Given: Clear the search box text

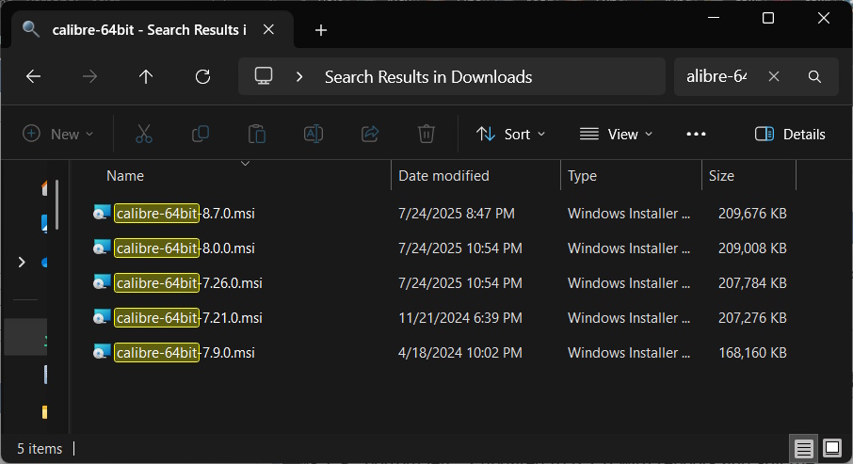Looking at the screenshot, I should 774,77.
